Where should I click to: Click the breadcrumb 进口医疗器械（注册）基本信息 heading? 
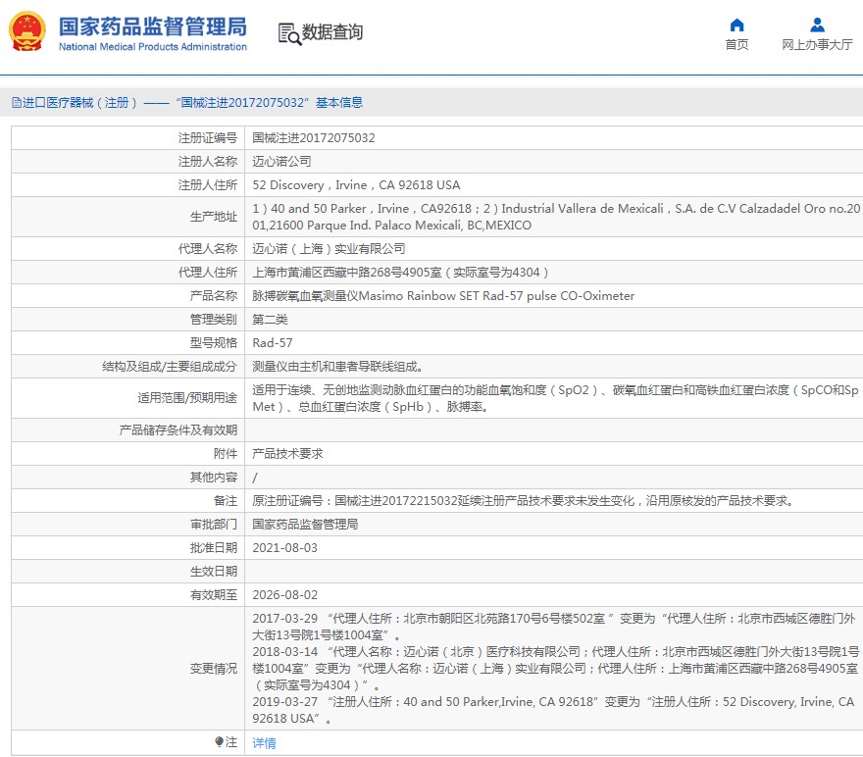pos(187,102)
